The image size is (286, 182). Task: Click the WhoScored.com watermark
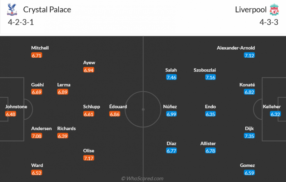point(142,178)
